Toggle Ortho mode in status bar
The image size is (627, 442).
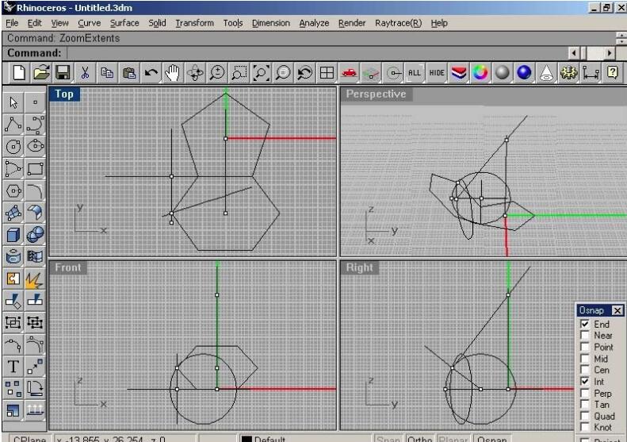coord(419,437)
